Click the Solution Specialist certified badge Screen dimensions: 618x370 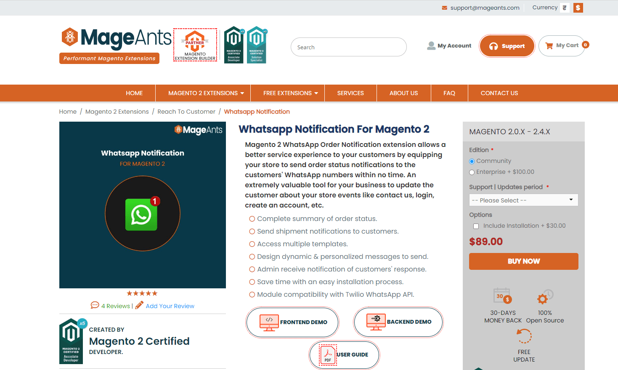pyautogui.click(x=257, y=45)
